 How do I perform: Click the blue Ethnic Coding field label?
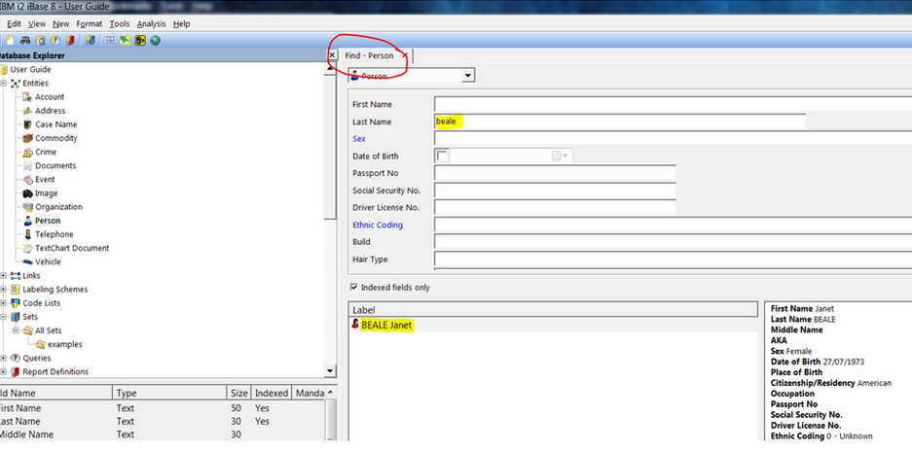click(378, 225)
